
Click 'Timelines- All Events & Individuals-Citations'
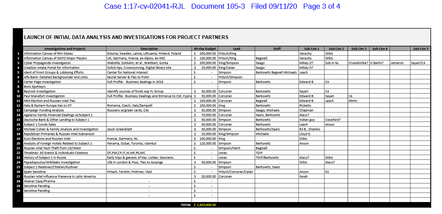pos(65,153)
